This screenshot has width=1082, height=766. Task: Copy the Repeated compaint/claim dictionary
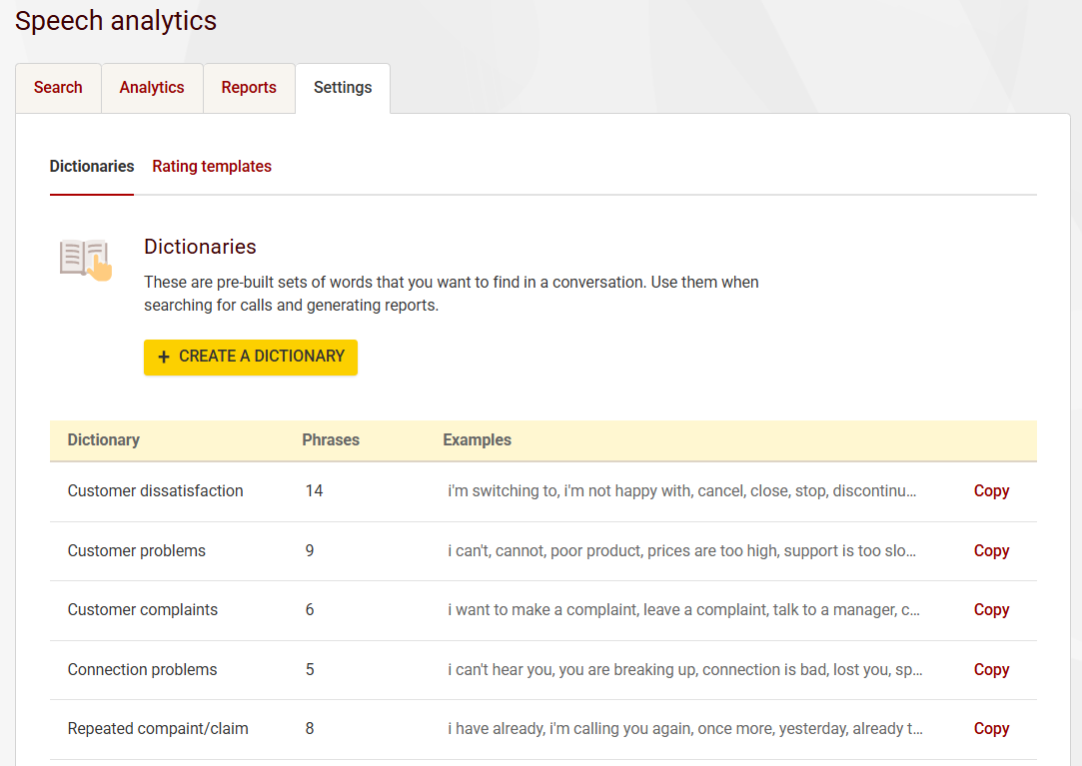click(991, 729)
